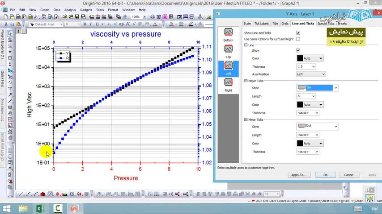382x214 pixels.
Task: Enable Use Same Options for Left and Right
Action: (298, 39)
